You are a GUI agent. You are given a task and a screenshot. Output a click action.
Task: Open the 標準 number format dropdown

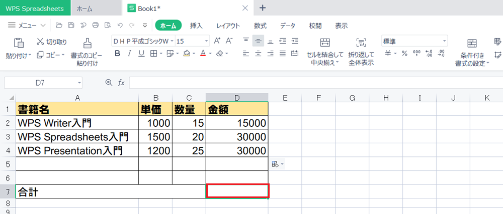[444, 41]
